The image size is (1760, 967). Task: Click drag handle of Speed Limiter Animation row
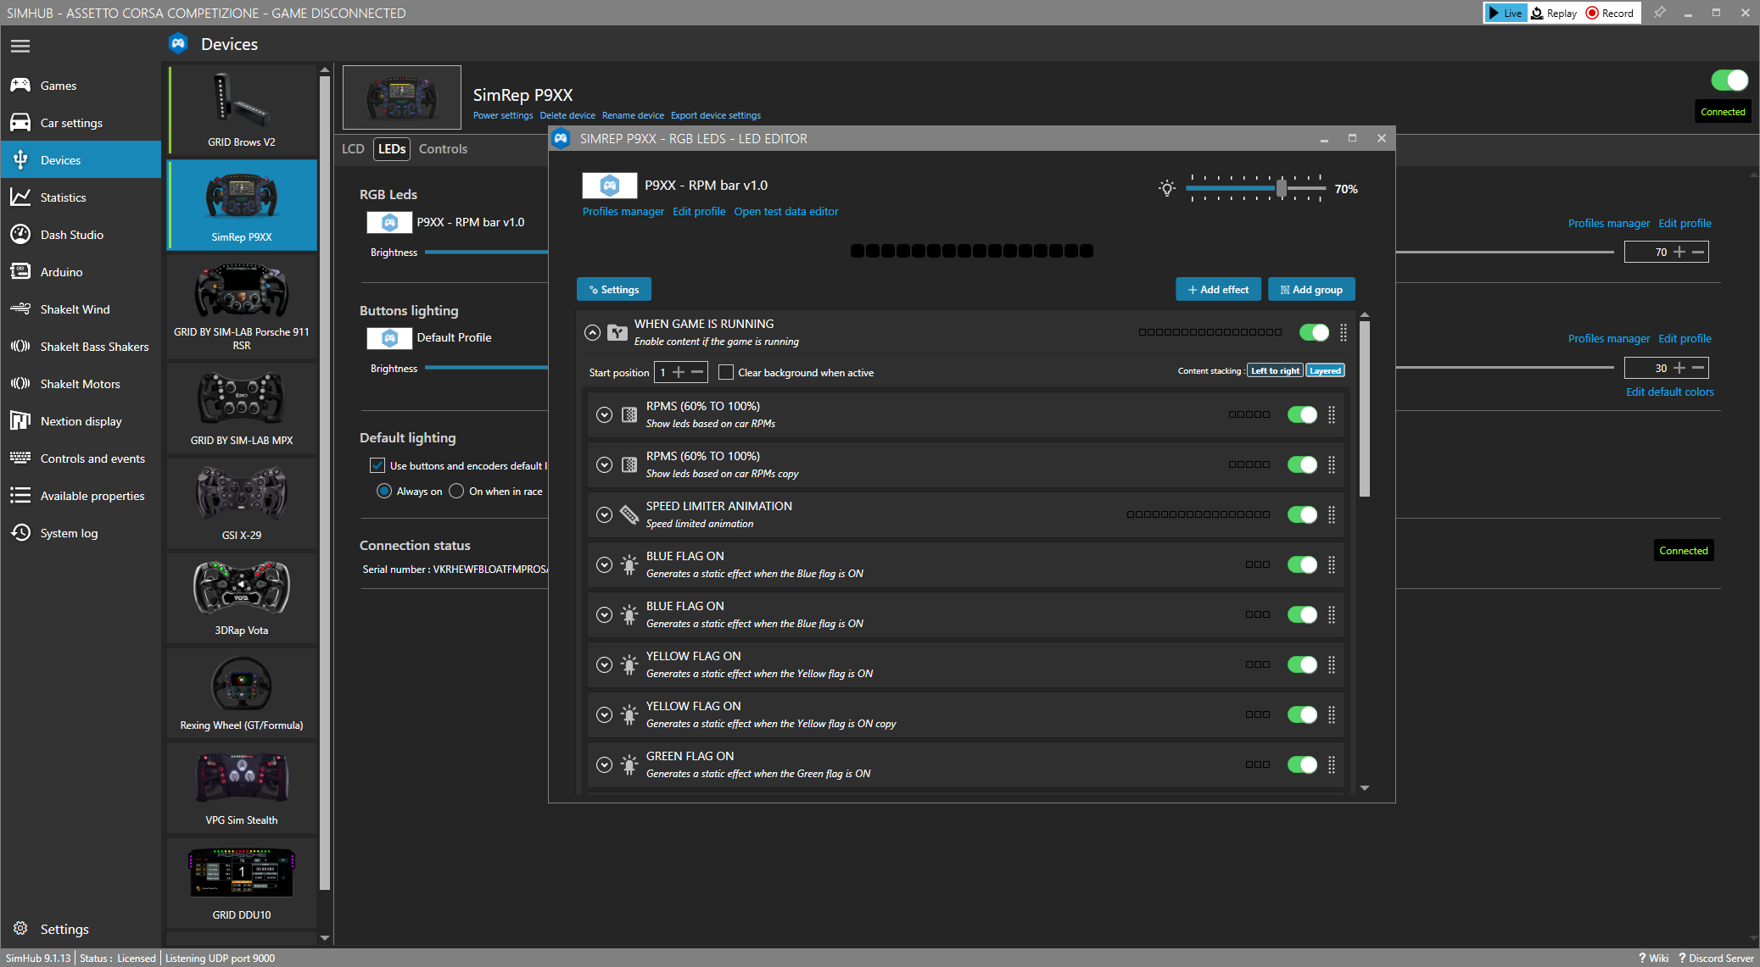pyautogui.click(x=1332, y=514)
